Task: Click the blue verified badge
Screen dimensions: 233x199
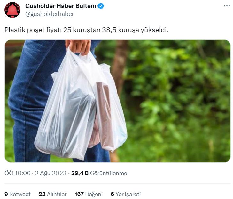Action: point(101,6)
